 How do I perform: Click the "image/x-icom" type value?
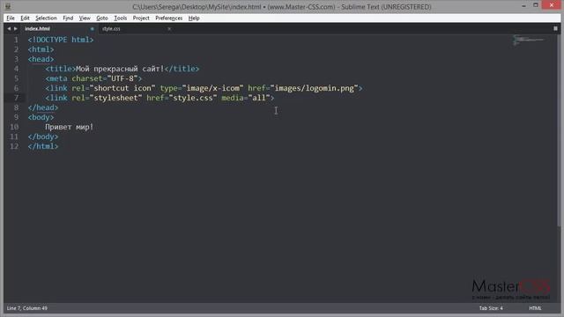coord(212,88)
